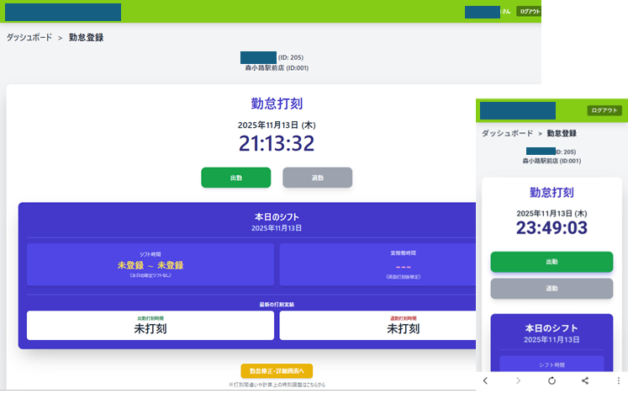This screenshot has height=399, width=628.
Task: Go to ダッシュボード breadcrumb in mobile view
Action: click(507, 133)
